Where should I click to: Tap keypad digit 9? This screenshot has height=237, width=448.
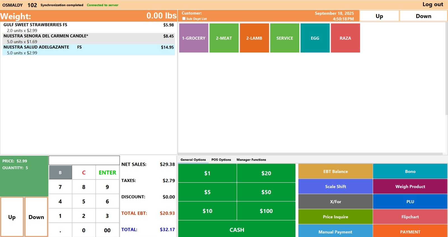tap(108, 187)
